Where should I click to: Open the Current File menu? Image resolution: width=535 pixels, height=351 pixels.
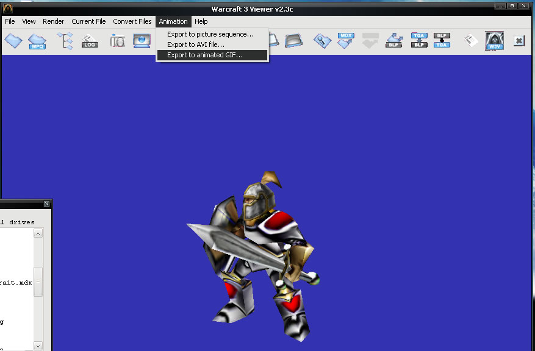point(88,21)
